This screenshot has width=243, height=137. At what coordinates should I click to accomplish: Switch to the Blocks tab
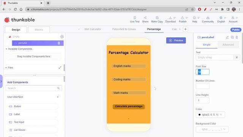(x=39, y=30)
